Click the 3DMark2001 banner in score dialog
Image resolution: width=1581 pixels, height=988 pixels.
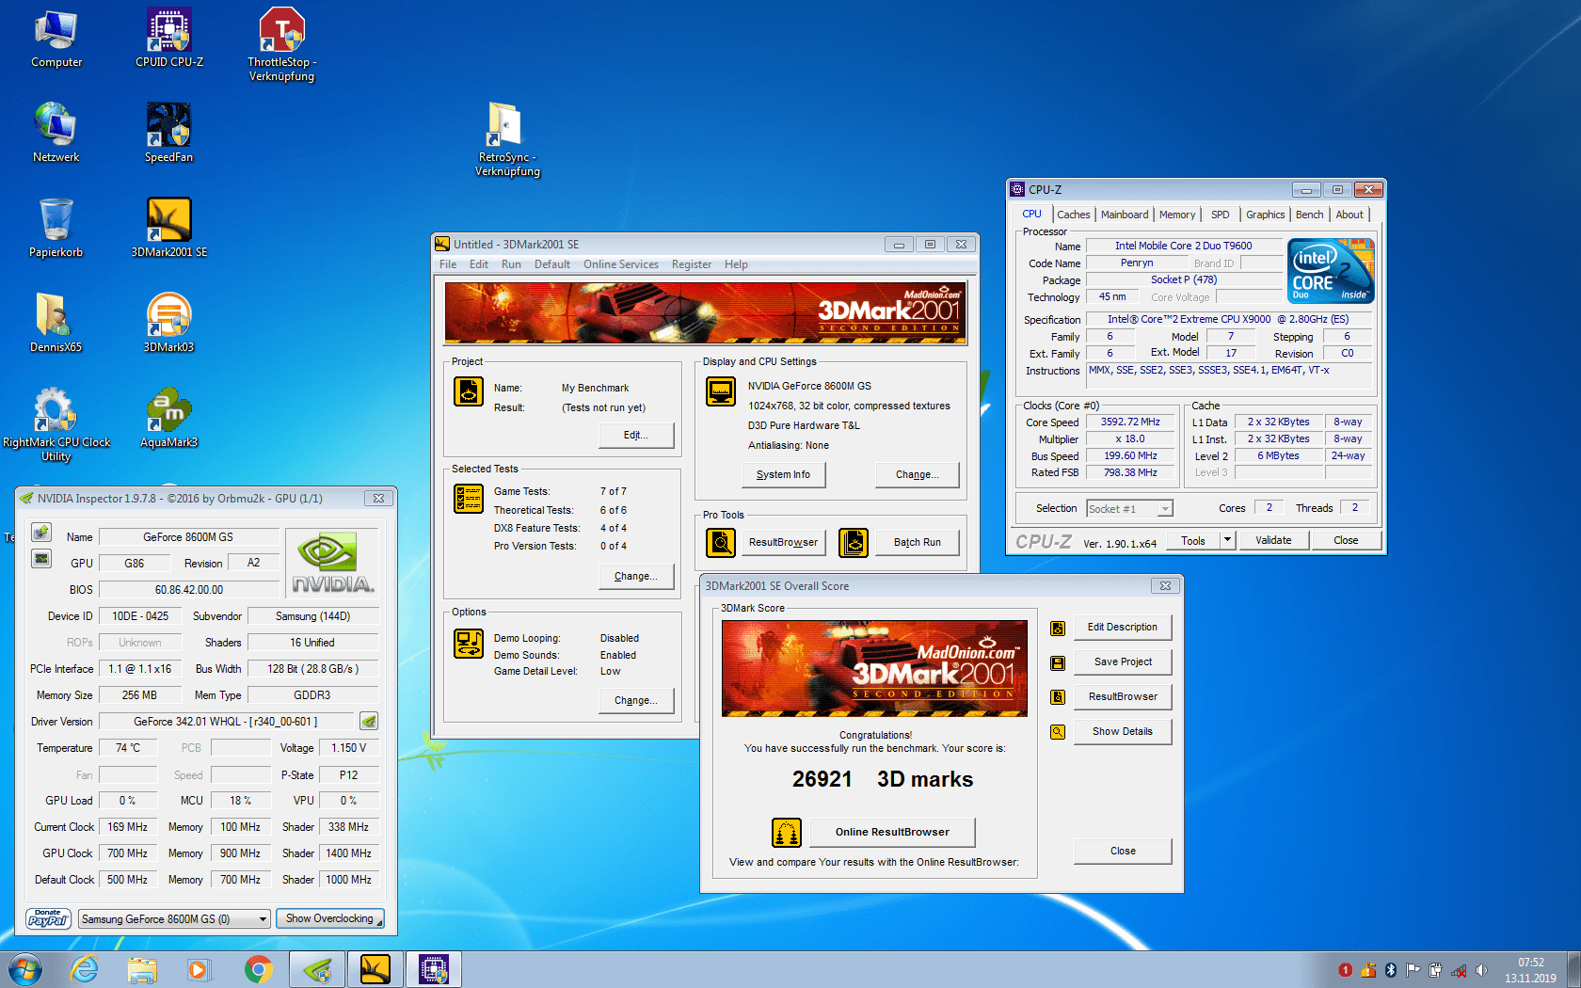tap(874, 668)
